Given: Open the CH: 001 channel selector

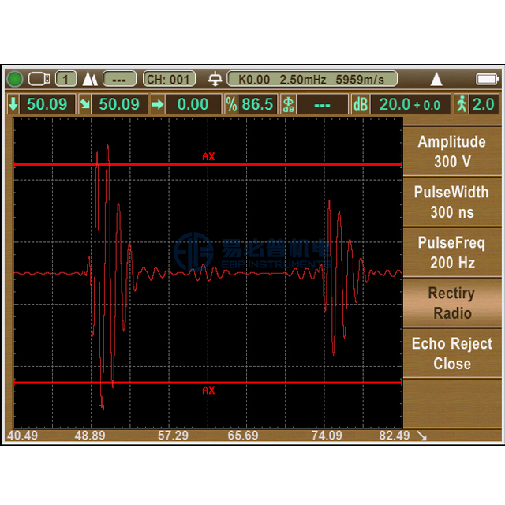Looking at the screenshot, I should (x=169, y=79).
